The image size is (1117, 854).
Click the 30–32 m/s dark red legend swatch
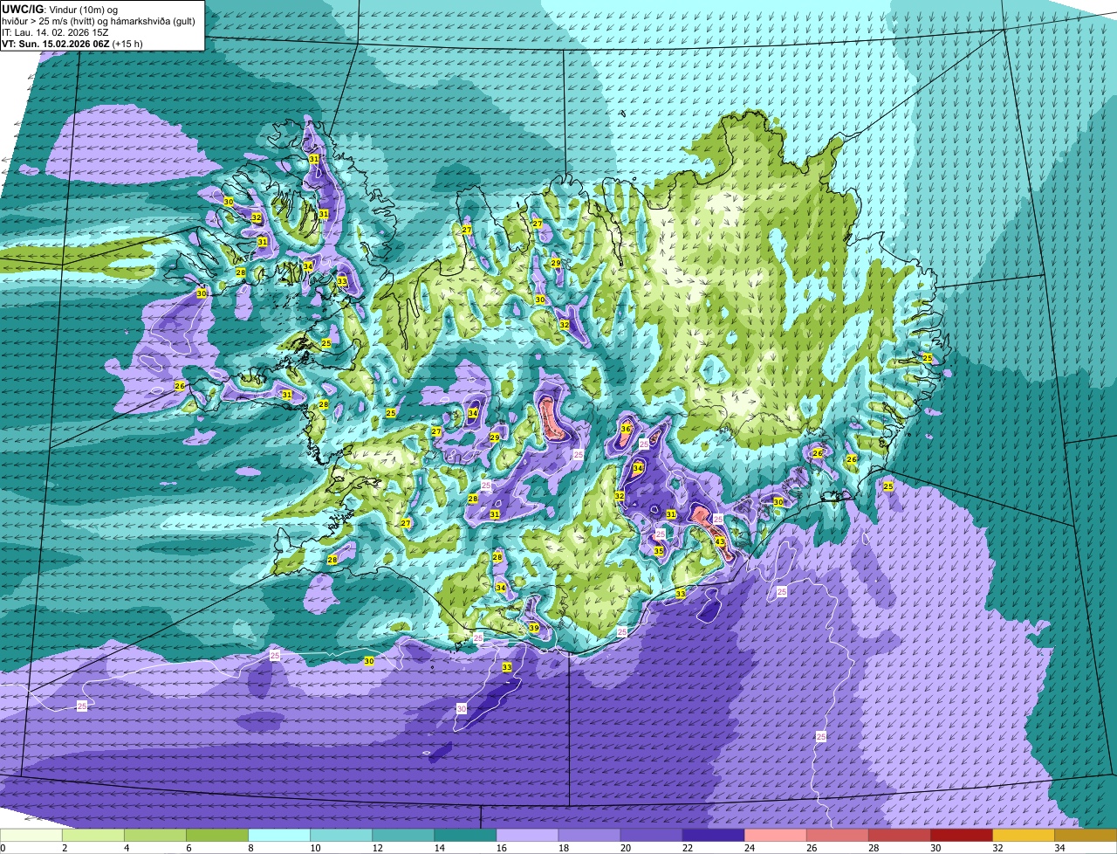(961, 836)
